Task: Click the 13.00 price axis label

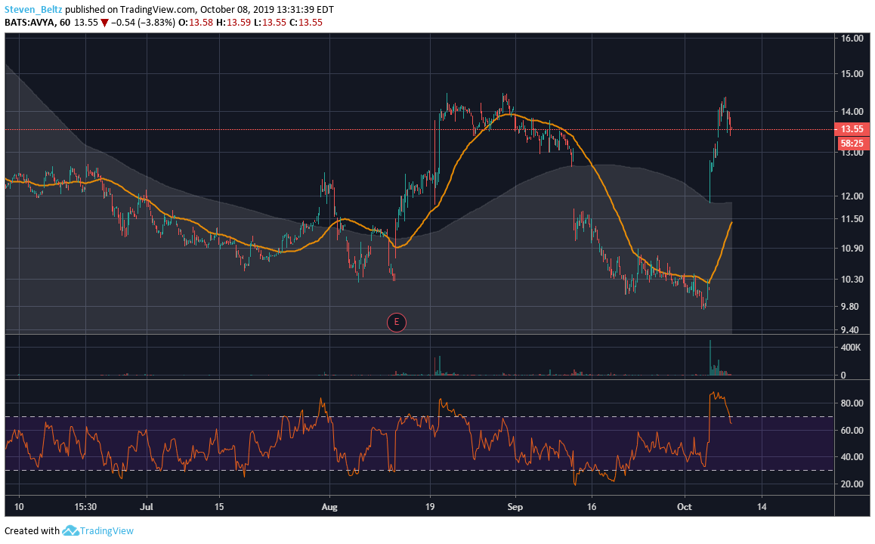Action: tap(852, 153)
